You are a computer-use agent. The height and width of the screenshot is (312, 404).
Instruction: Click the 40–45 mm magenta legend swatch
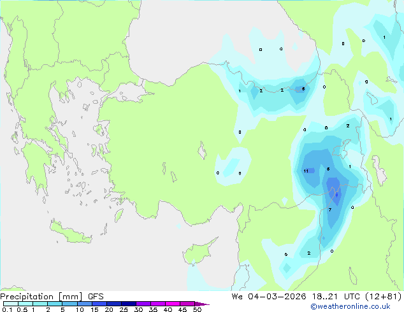(x=173, y=304)
